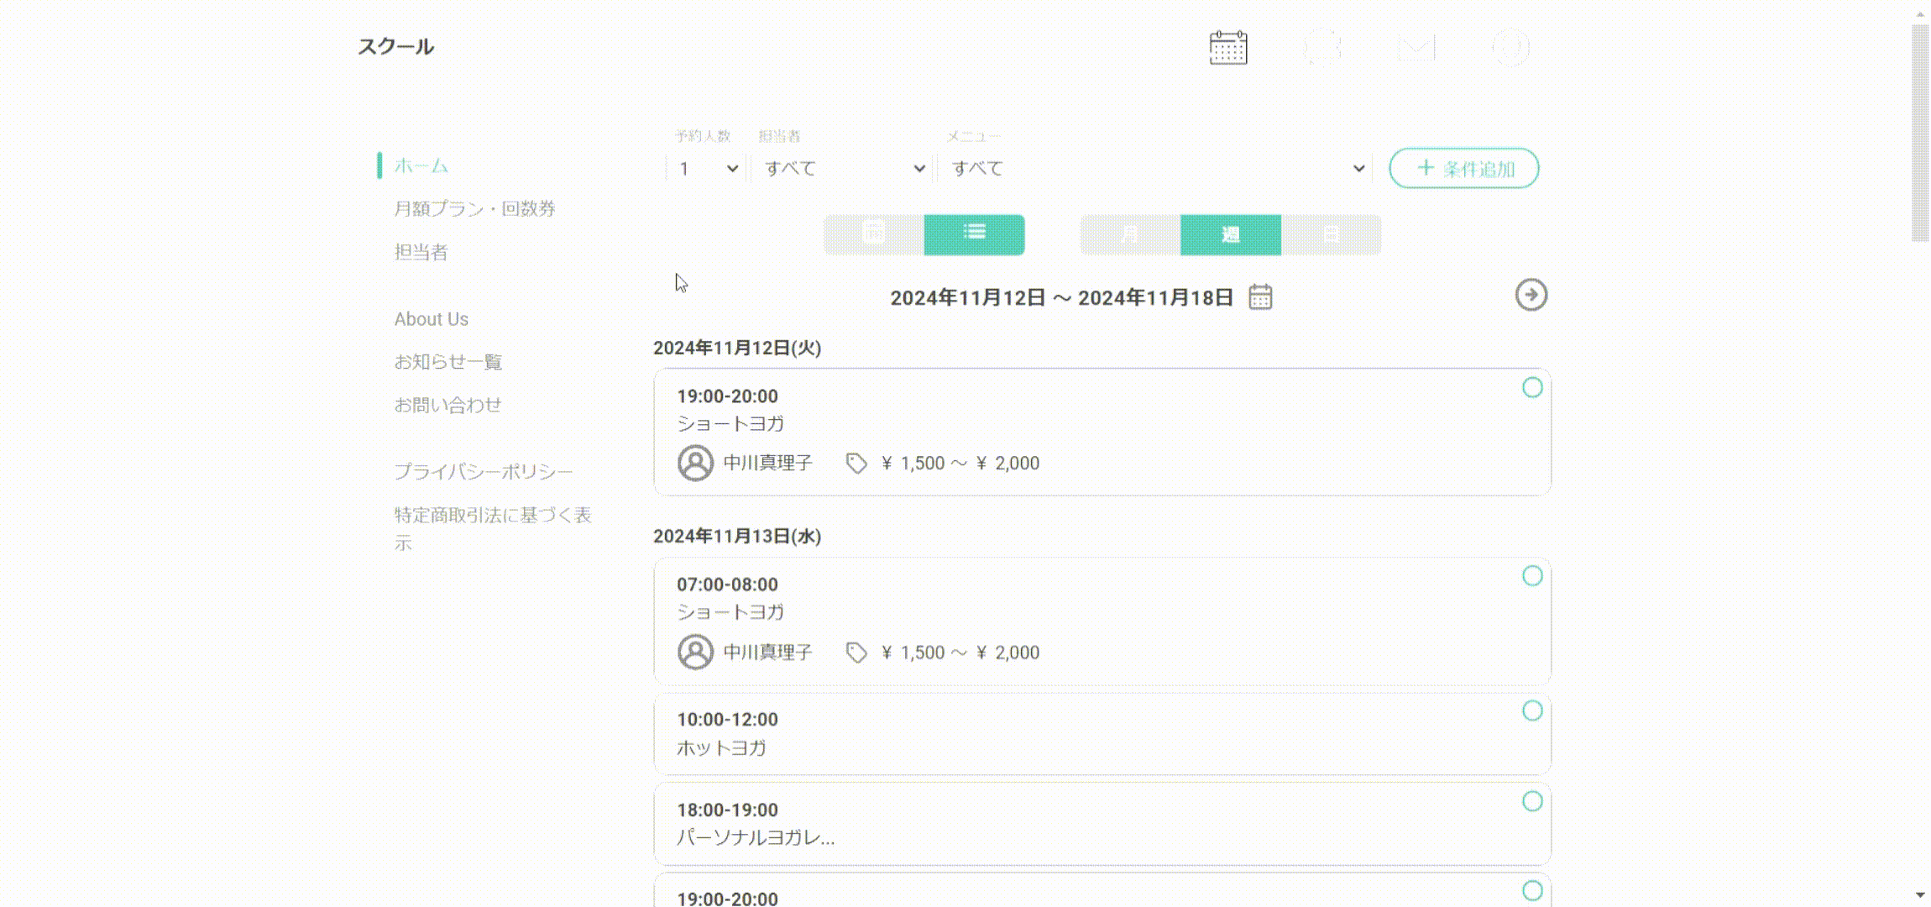The height and width of the screenshot is (907, 1931).
Task: Click price ¥1,500～¥2,000 on Nov 12 card
Action: tap(960, 464)
